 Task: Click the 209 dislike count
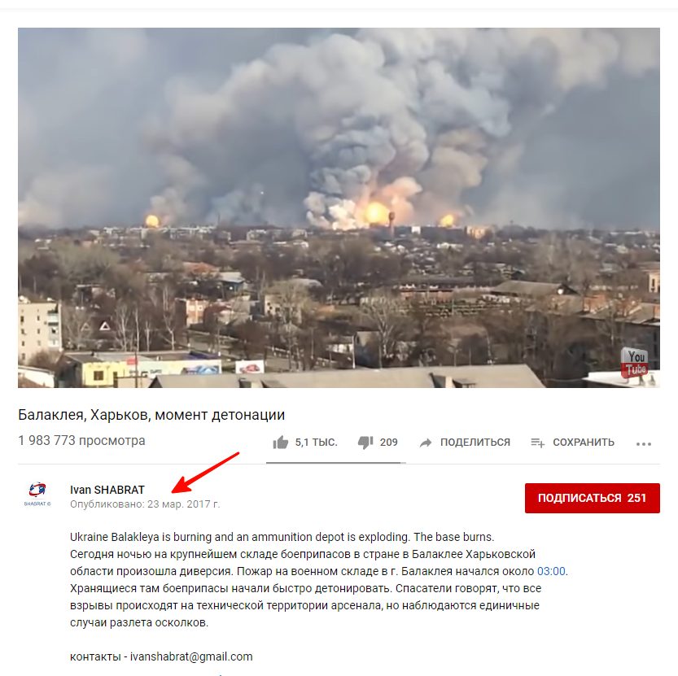[389, 443]
